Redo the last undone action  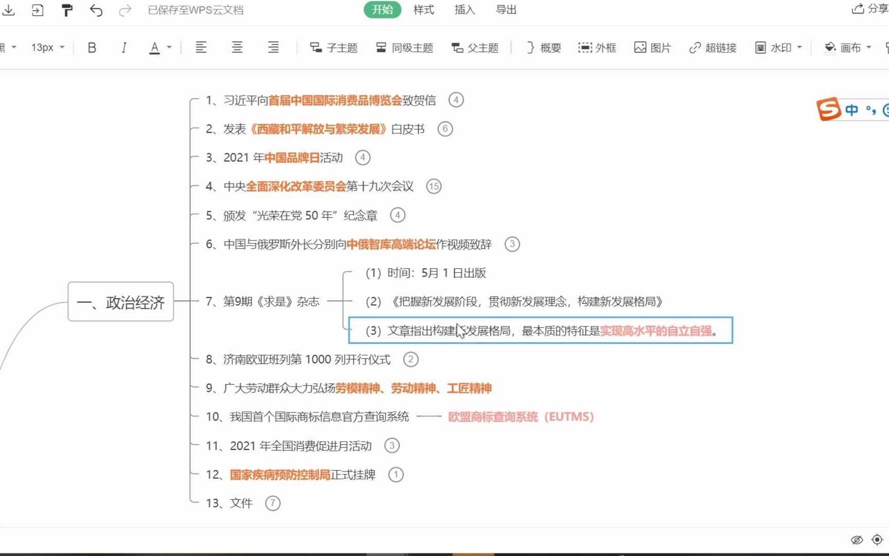coord(125,10)
